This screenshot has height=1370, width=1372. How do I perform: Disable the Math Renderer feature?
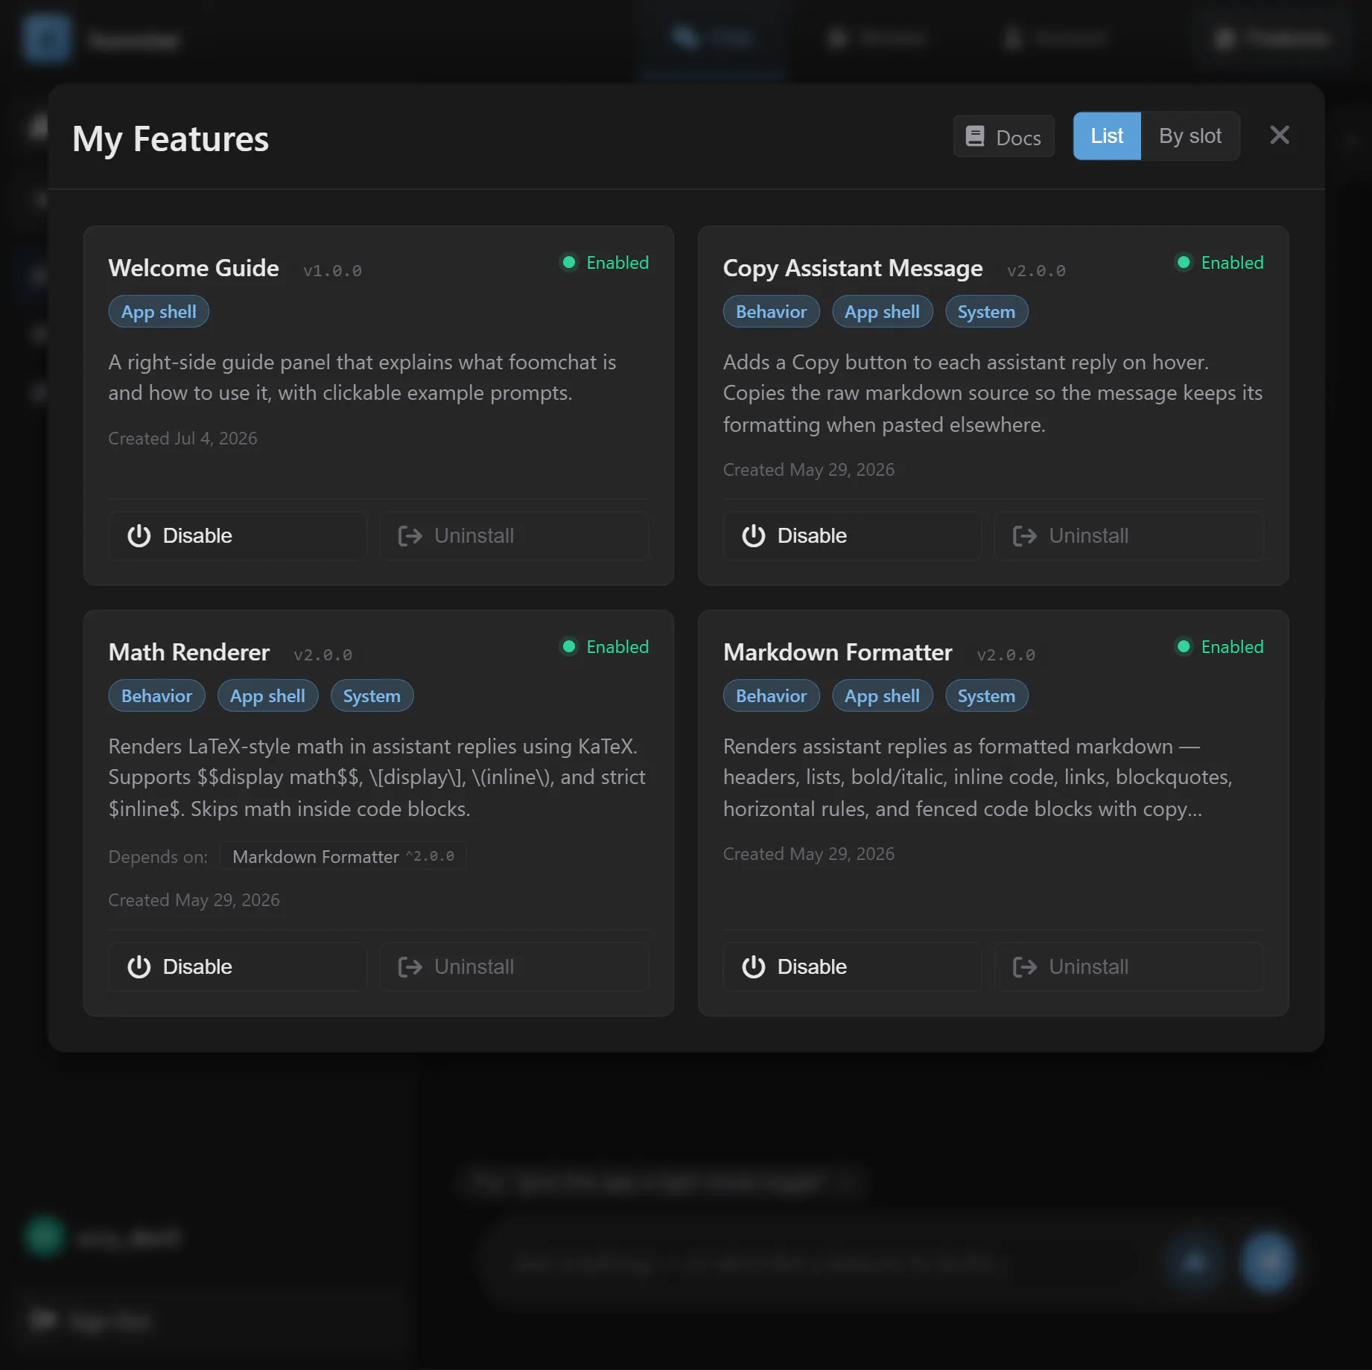pos(238,967)
